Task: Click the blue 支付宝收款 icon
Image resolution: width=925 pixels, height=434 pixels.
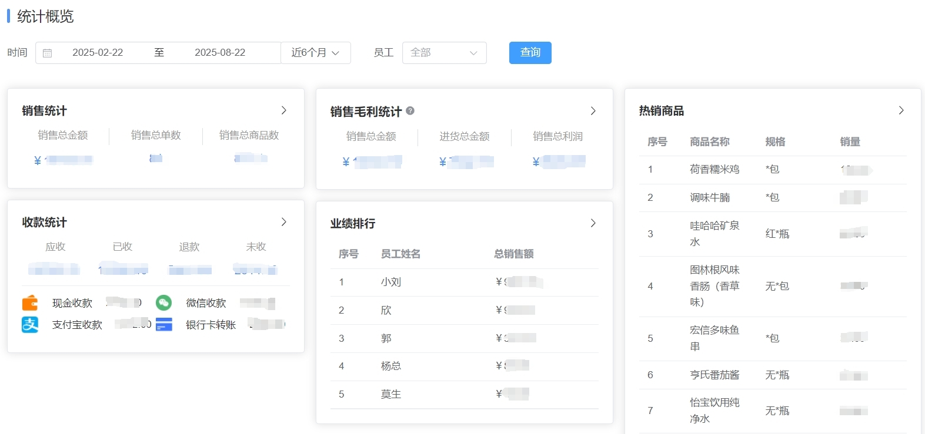Action: (x=30, y=324)
